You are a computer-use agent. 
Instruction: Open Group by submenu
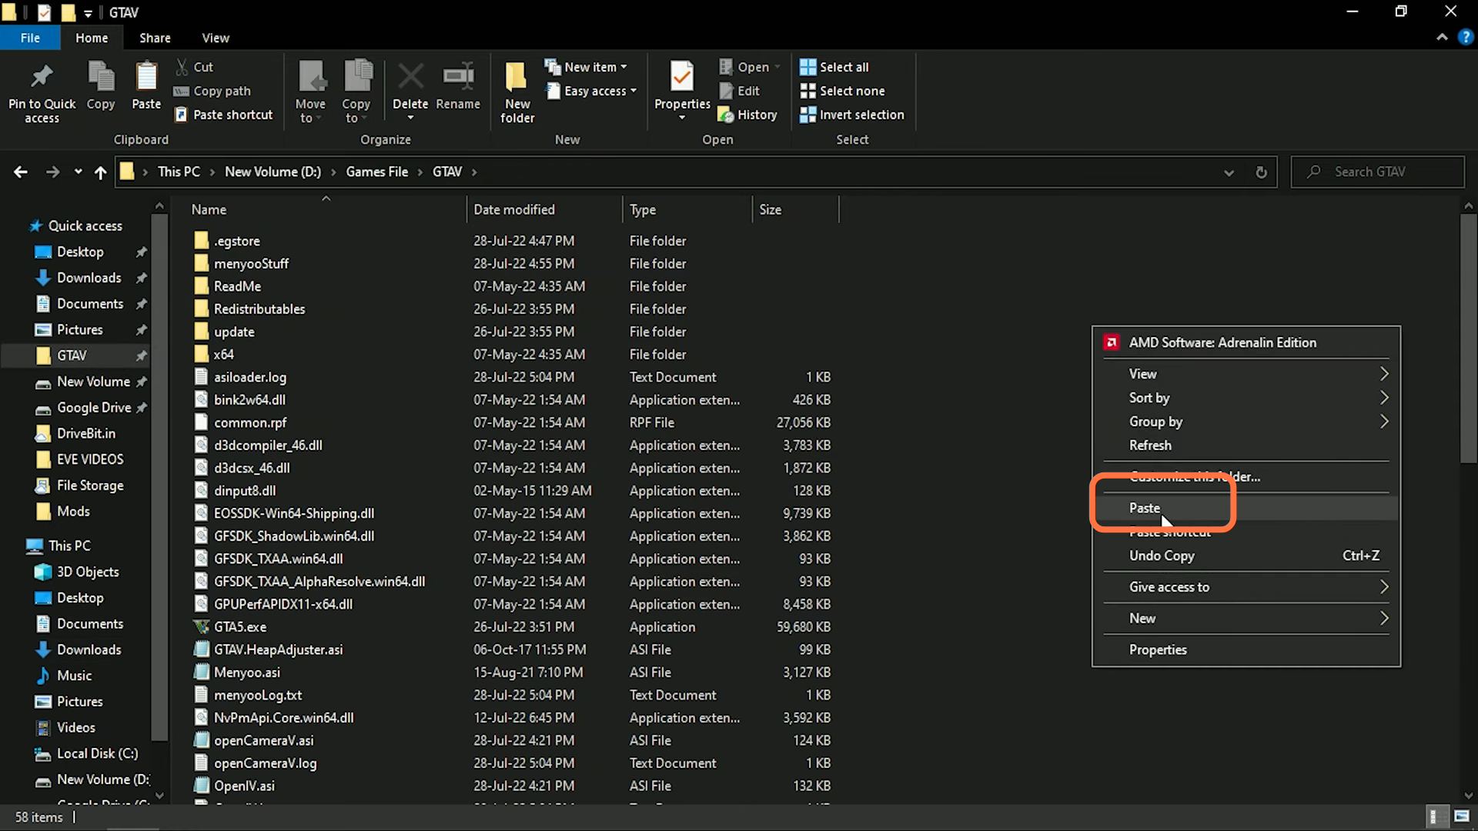(x=1246, y=422)
